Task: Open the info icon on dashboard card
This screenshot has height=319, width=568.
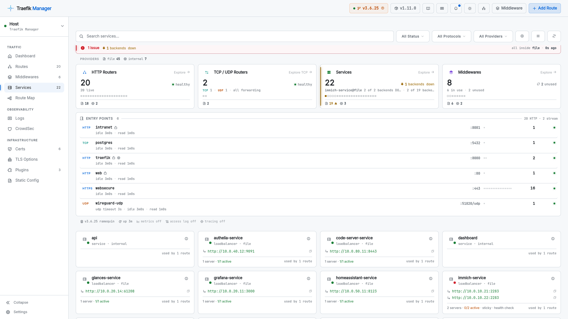Action: pyautogui.click(x=553, y=239)
